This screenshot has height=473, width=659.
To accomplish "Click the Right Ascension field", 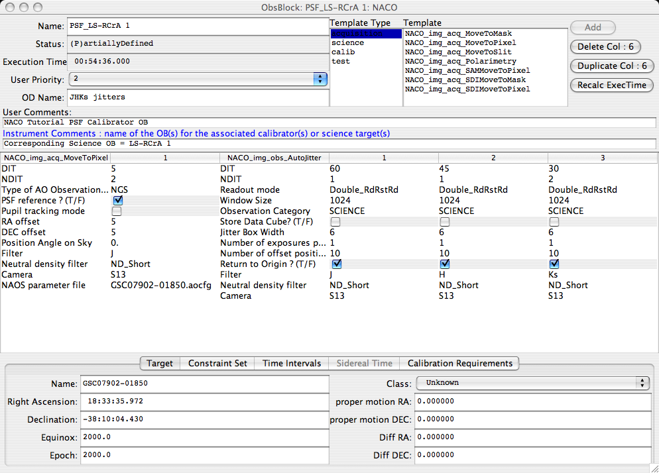I will tap(204, 401).
